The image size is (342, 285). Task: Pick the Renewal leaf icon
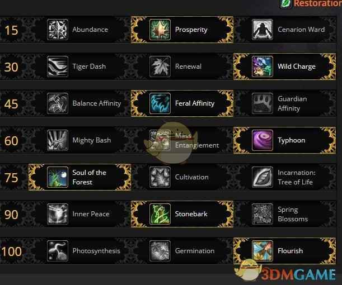tap(160, 66)
